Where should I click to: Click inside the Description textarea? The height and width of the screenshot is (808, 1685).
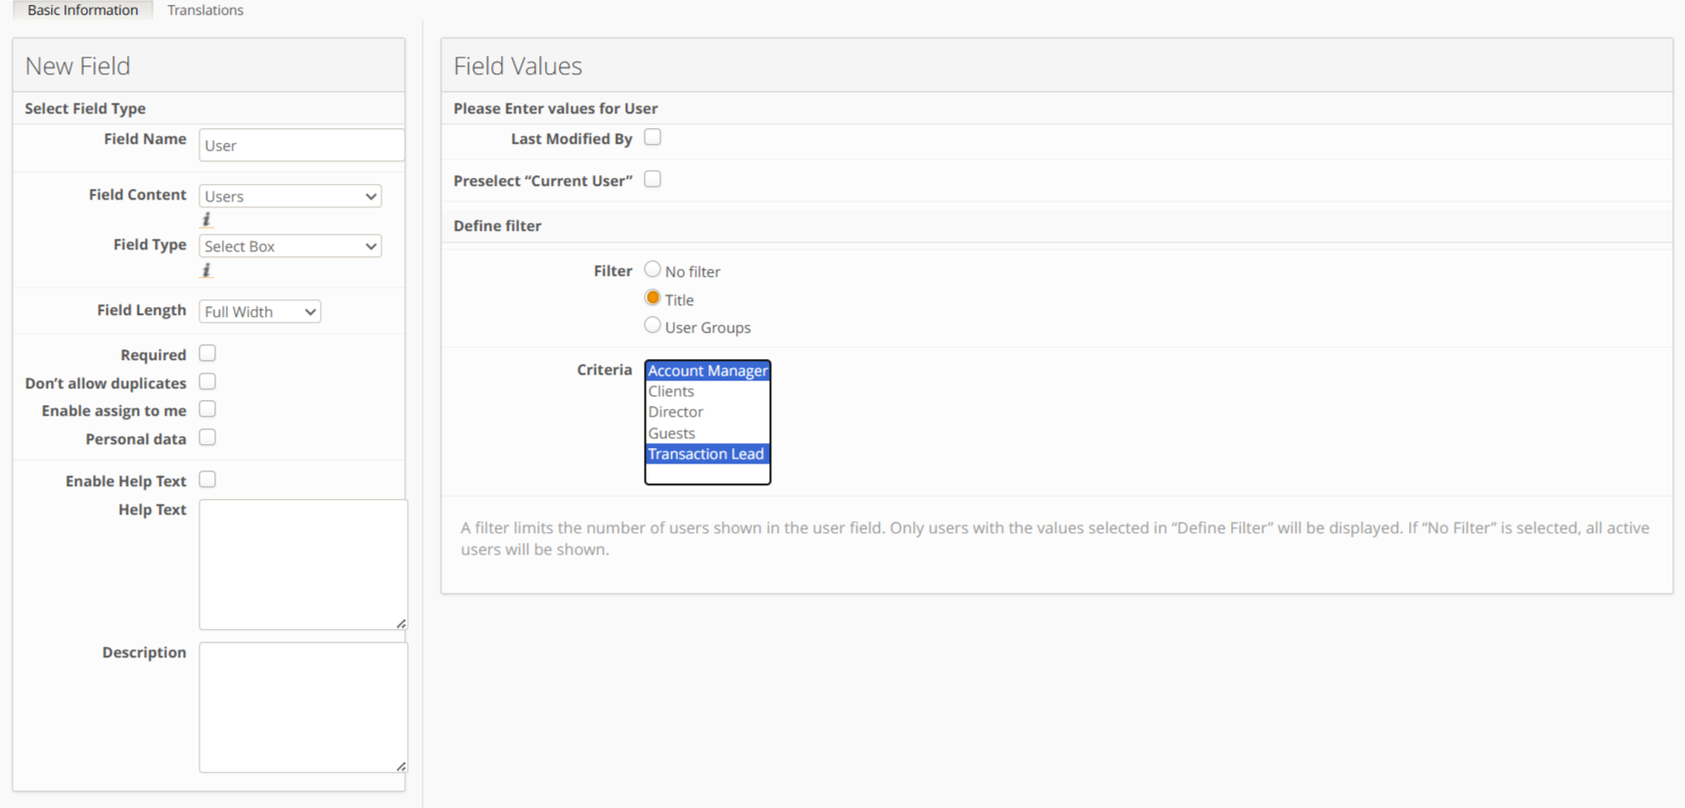click(x=303, y=707)
